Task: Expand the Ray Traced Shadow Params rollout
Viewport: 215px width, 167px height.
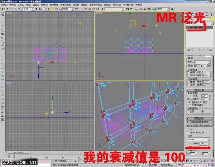Action: coord(199,122)
